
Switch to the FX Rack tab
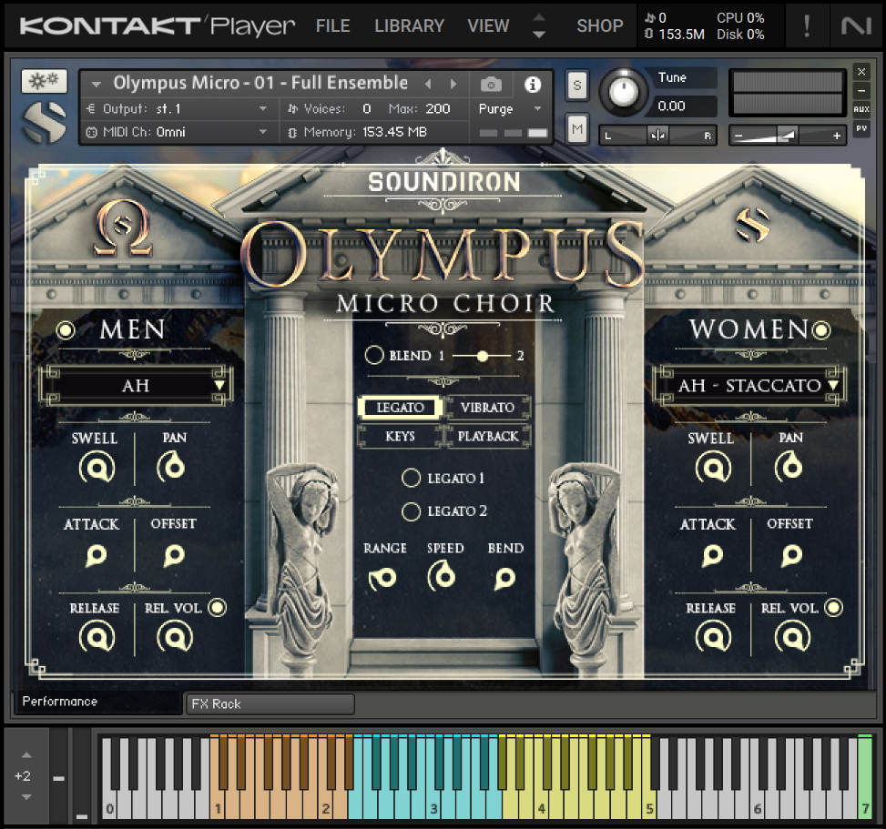pyautogui.click(x=270, y=704)
